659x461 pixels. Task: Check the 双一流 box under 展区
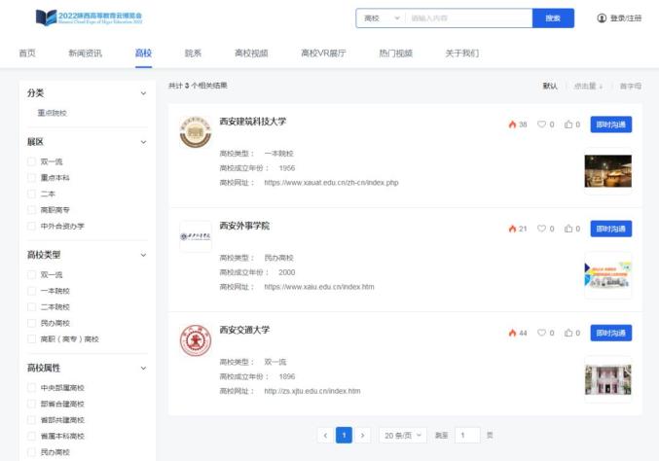pyautogui.click(x=31, y=161)
